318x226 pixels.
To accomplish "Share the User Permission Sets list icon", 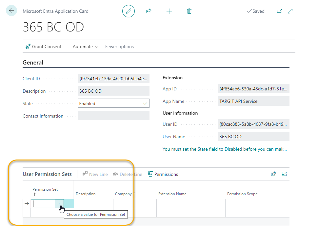I will [x=274, y=174].
